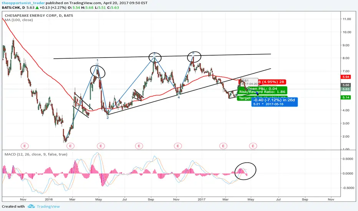
Task: Click the -0.5000 MACD axis label
Action: click(348, 188)
